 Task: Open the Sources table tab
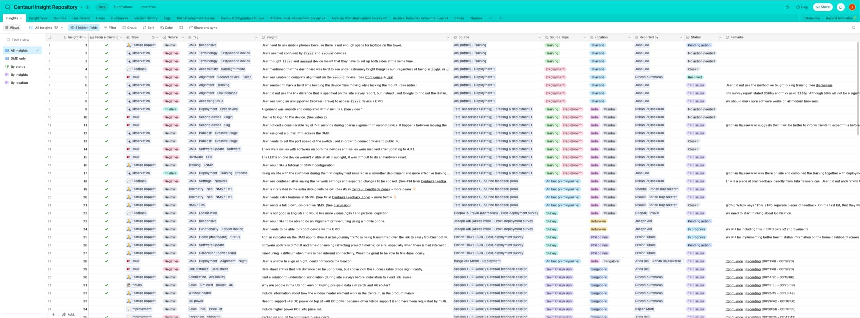point(60,18)
